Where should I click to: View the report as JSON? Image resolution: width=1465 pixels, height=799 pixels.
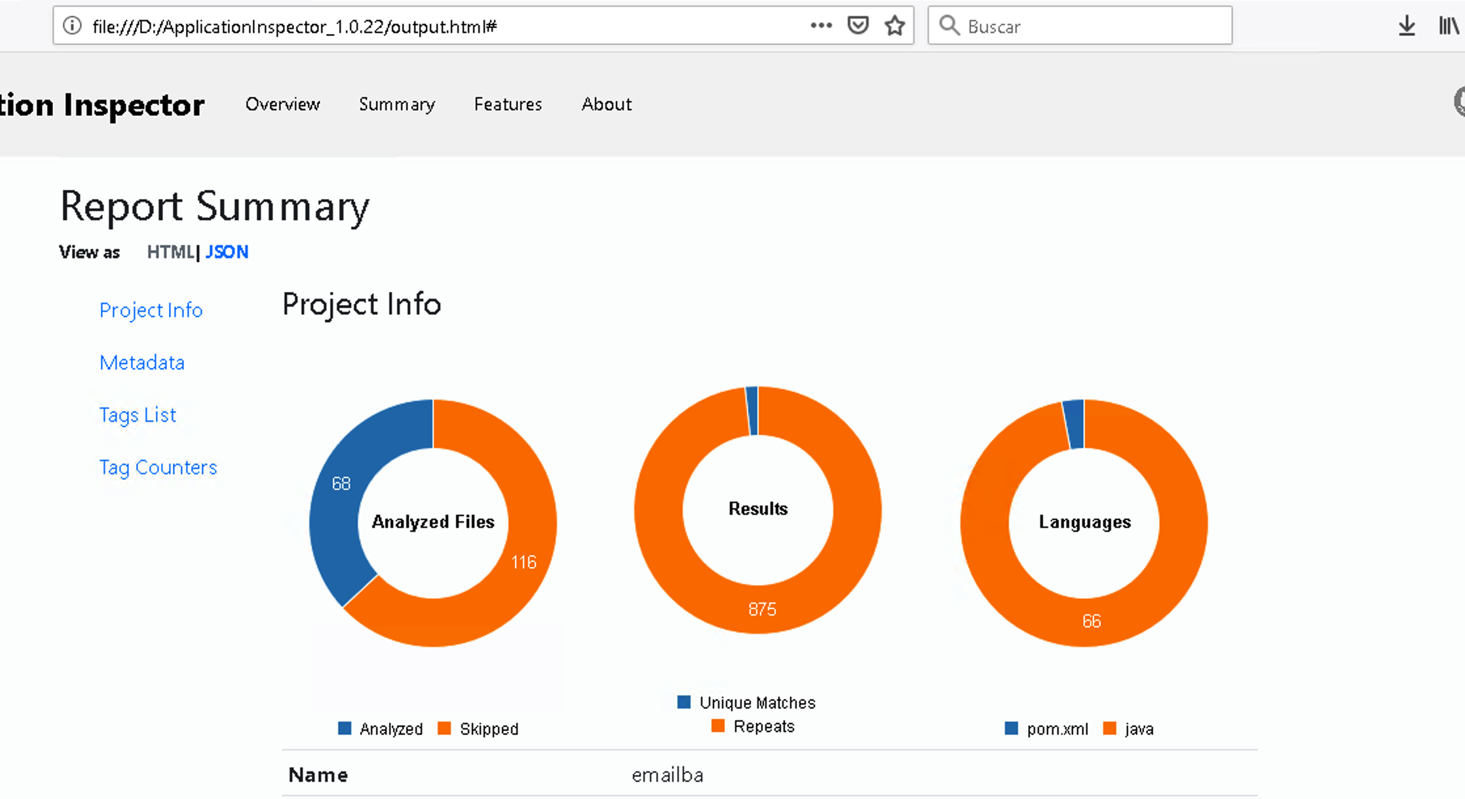point(227,251)
